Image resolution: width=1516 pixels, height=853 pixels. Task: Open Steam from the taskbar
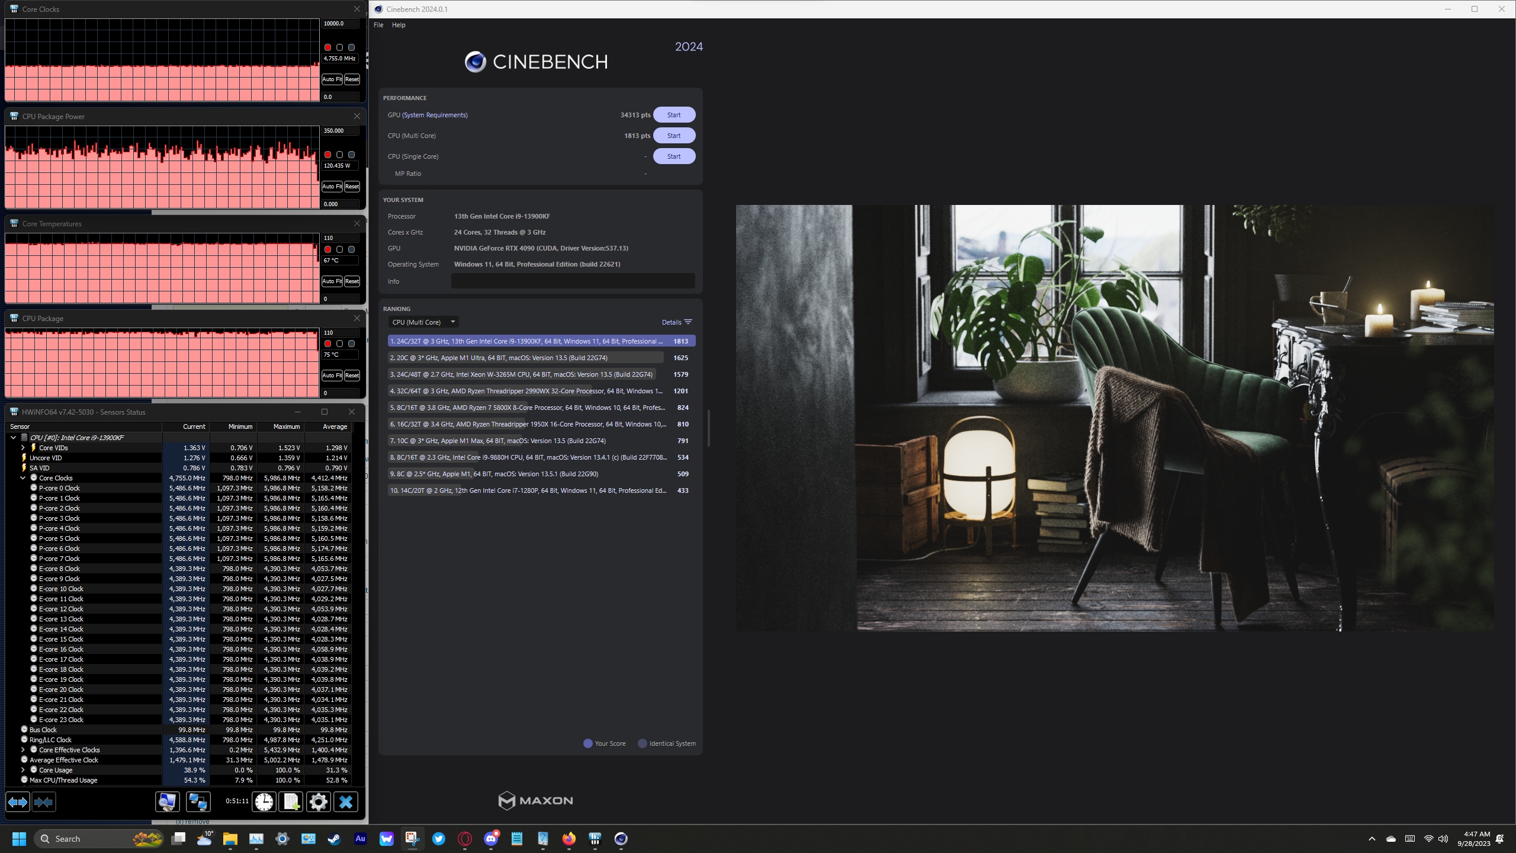click(335, 839)
